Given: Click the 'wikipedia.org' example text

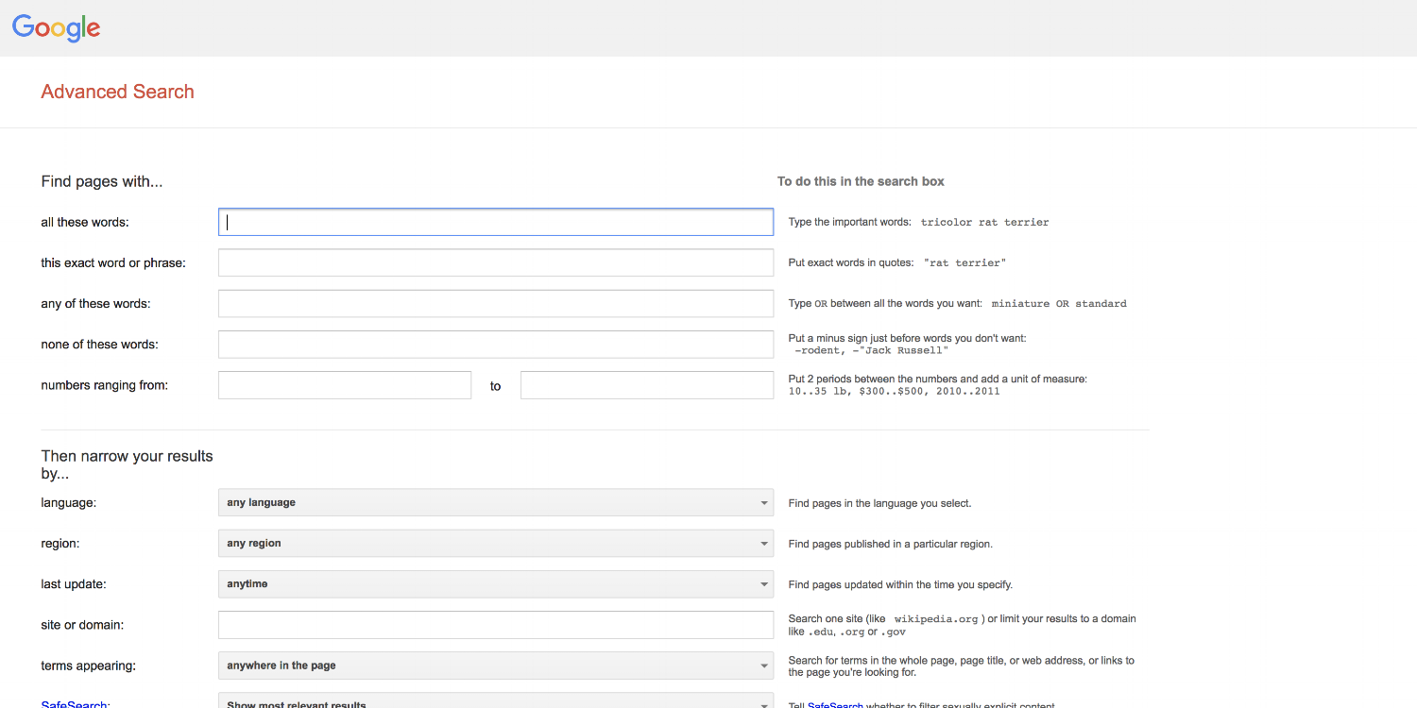Looking at the screenshot, I should coord(936,619).
